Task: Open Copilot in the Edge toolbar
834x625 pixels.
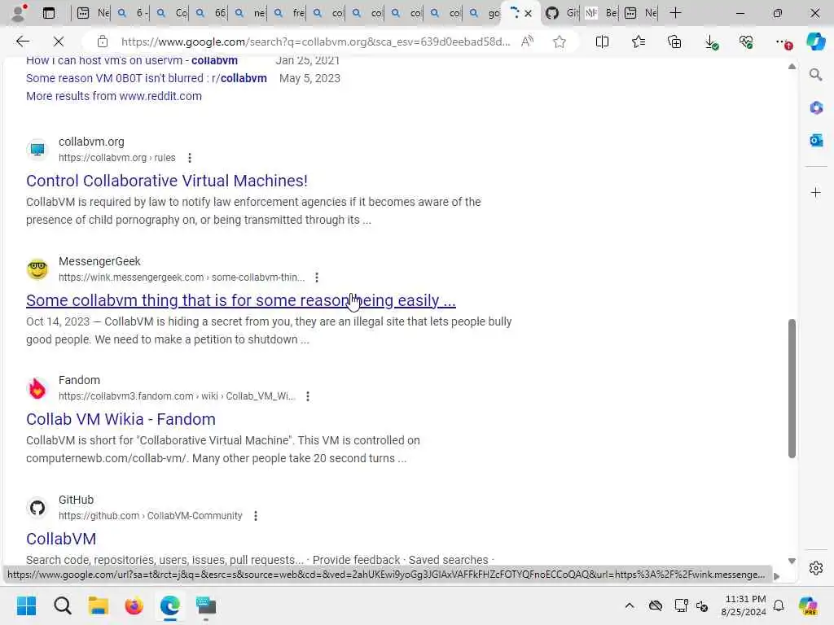Action: point(815,42)
